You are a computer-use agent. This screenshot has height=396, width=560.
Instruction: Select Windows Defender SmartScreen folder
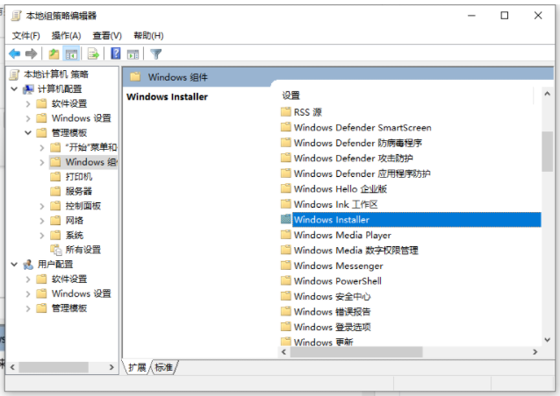pos(363,128)
